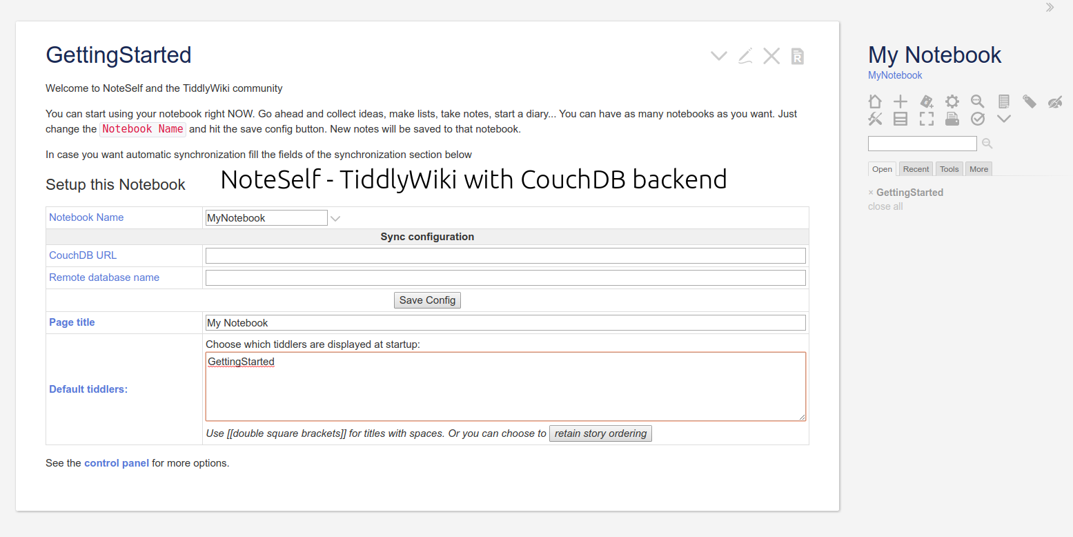
Task: Create a new journal entry icon
Action: pos(926,101)
